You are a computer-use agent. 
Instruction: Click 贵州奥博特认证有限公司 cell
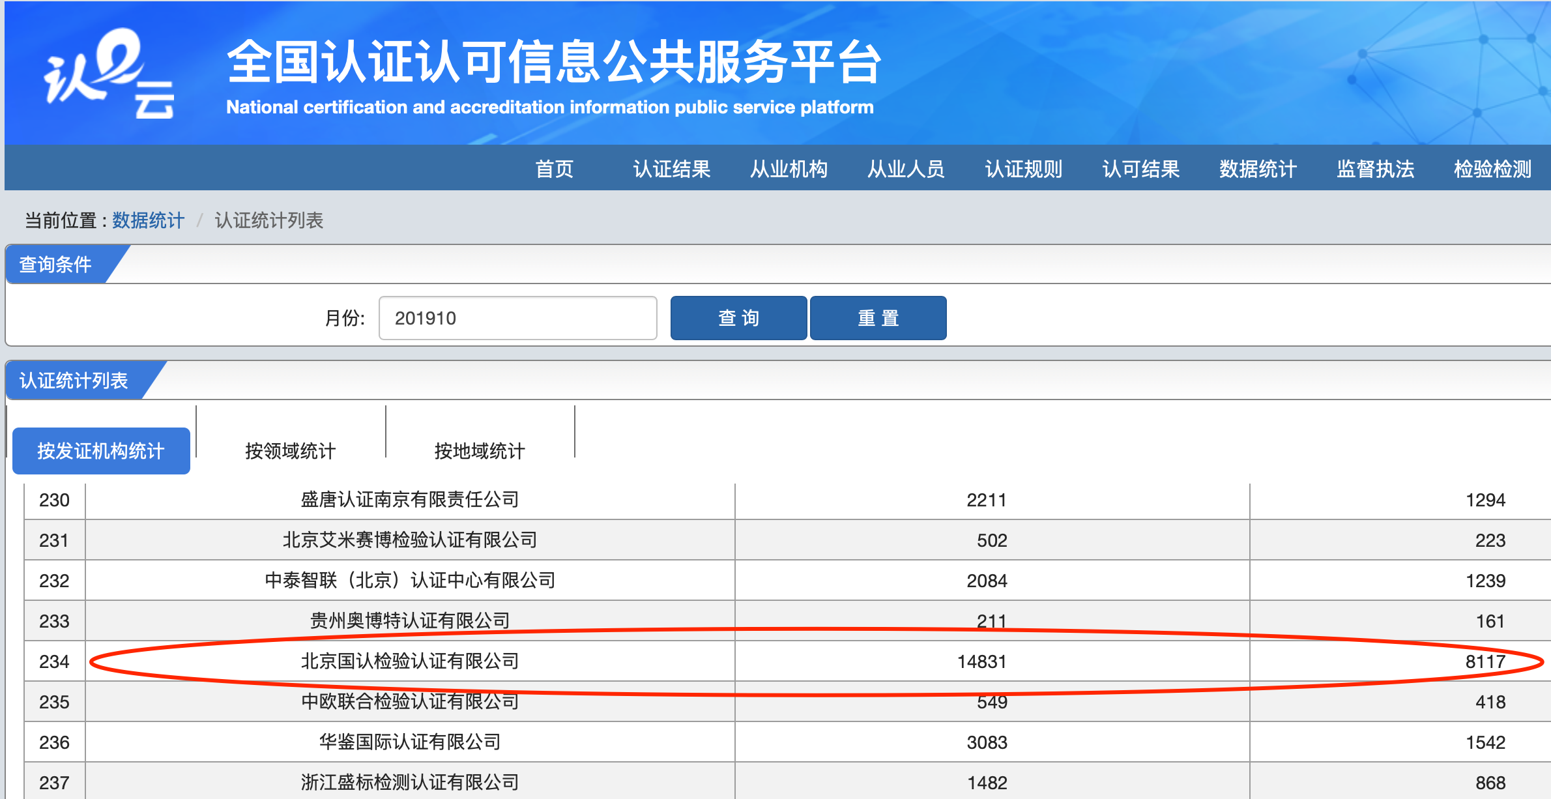tap(410, 621)
